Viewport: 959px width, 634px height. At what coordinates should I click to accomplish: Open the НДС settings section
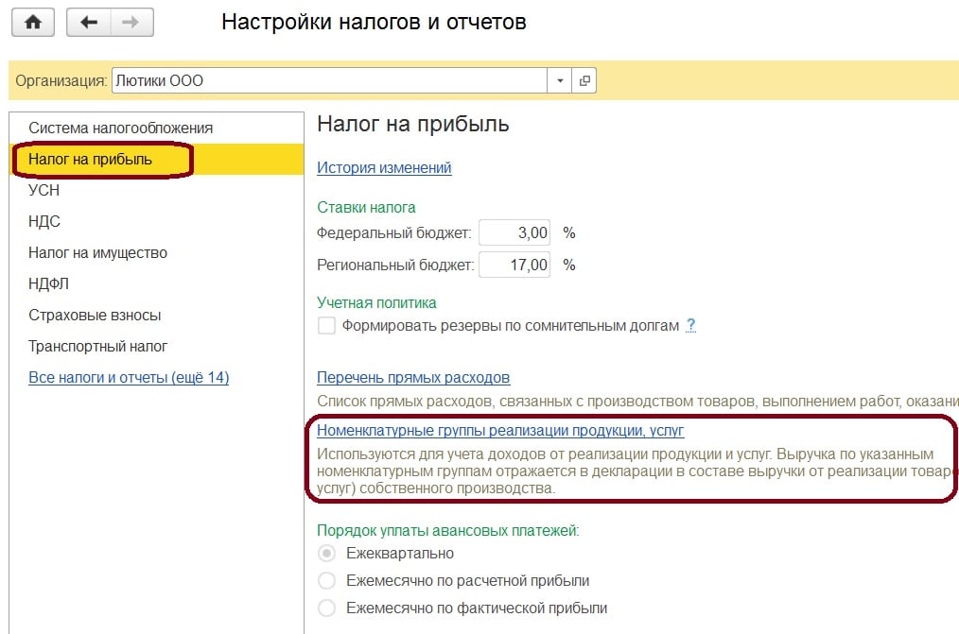tap(44, 222)
